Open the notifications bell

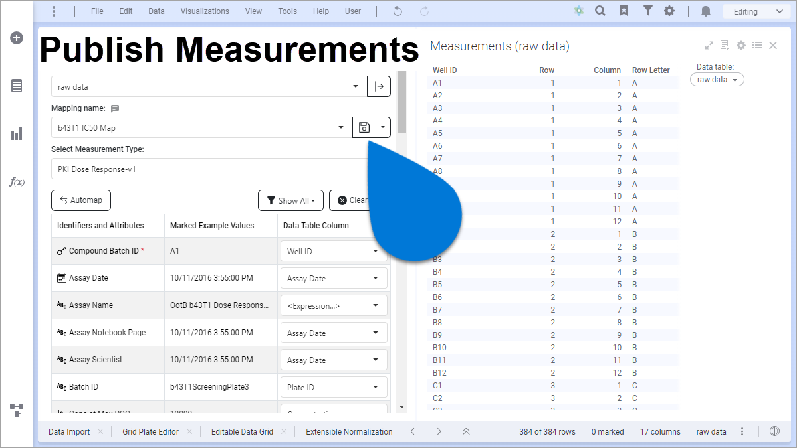(705, 11)
